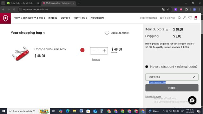Open Companion Slim Alox product title
203x114 pixels.
pyautogui.click(x=50, y=49)
